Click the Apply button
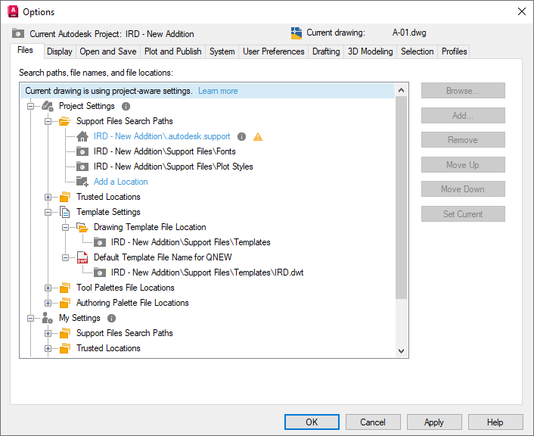 434,422
